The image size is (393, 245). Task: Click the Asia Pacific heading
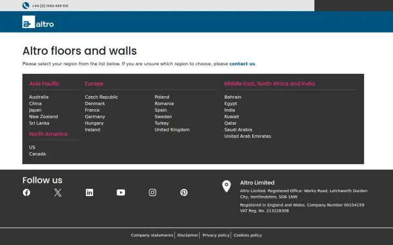45,84
